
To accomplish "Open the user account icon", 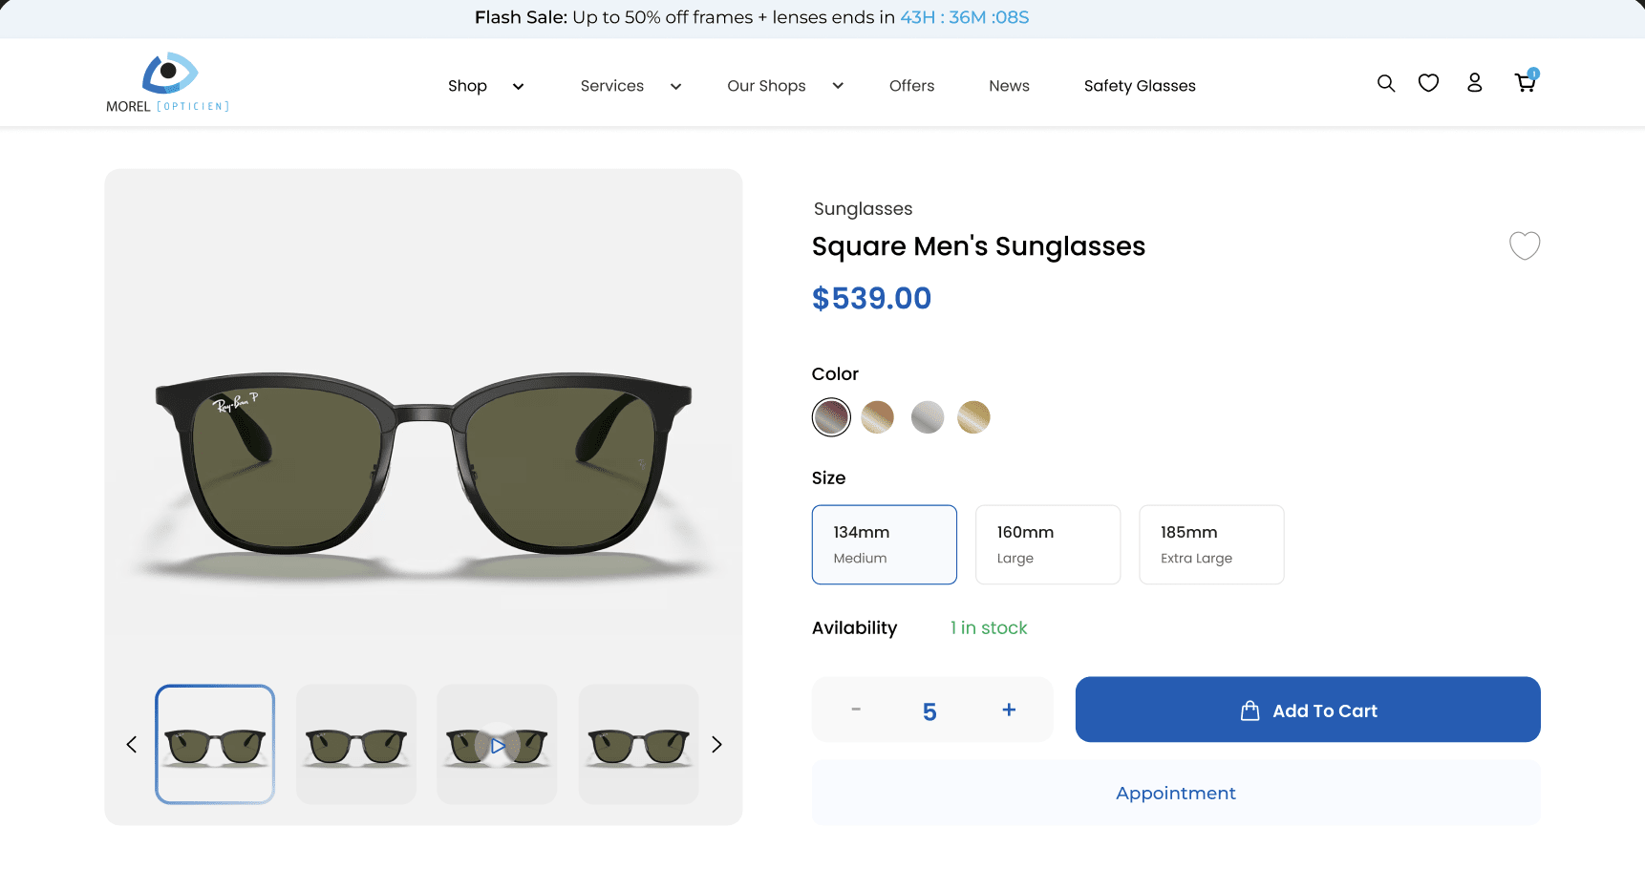I will point(1474,83).
